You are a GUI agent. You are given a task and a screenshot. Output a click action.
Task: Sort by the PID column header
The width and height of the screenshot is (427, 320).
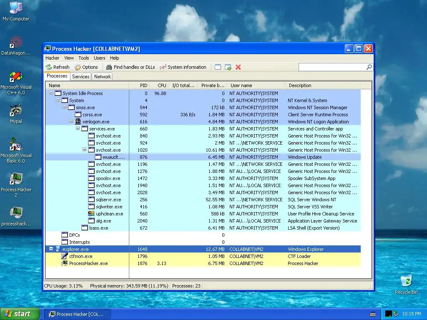point(139,85)
